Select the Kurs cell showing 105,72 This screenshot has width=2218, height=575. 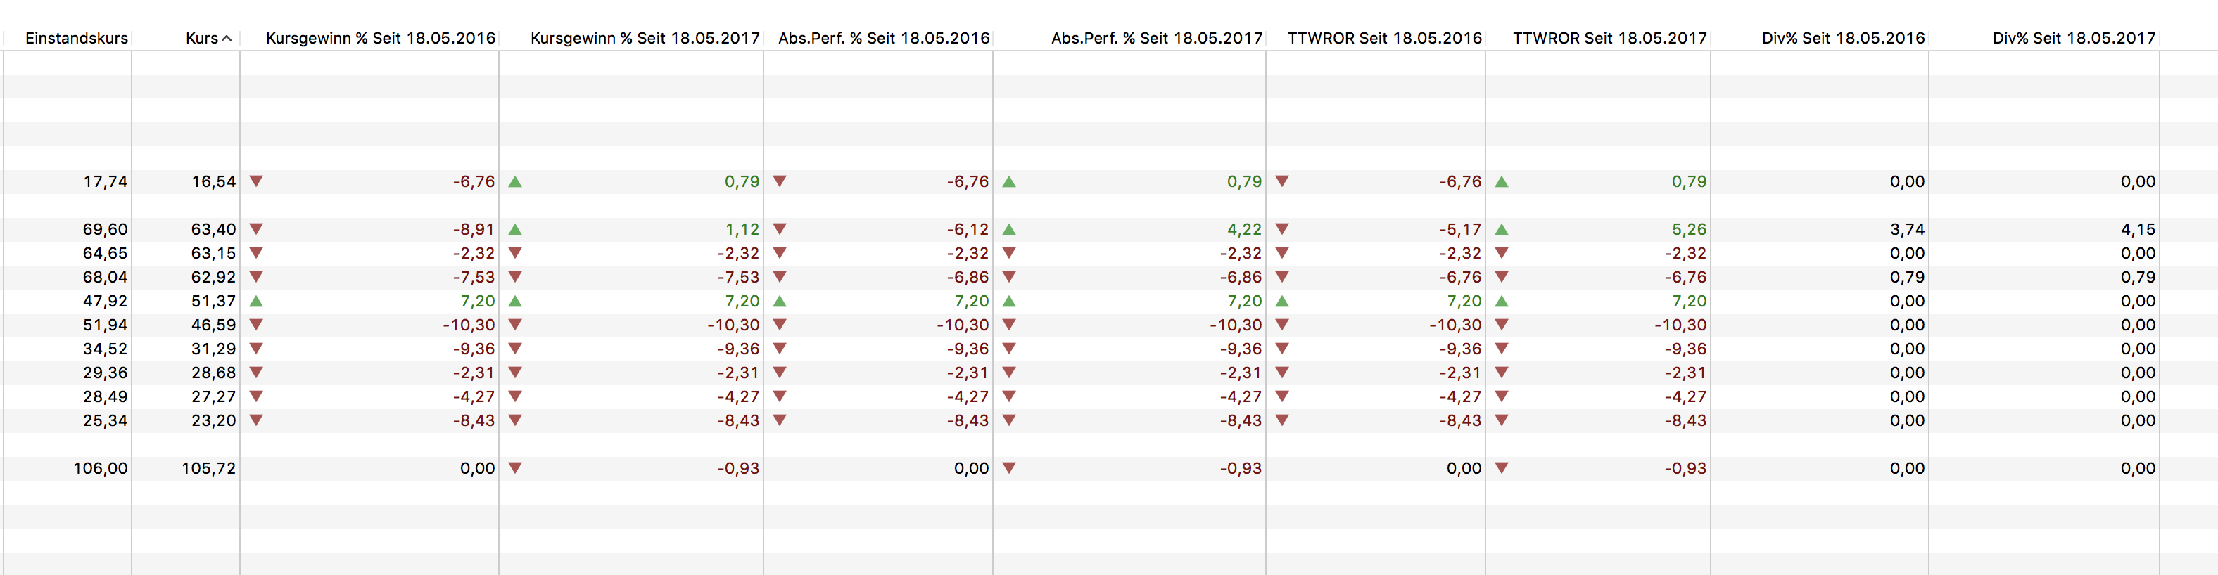208,468
